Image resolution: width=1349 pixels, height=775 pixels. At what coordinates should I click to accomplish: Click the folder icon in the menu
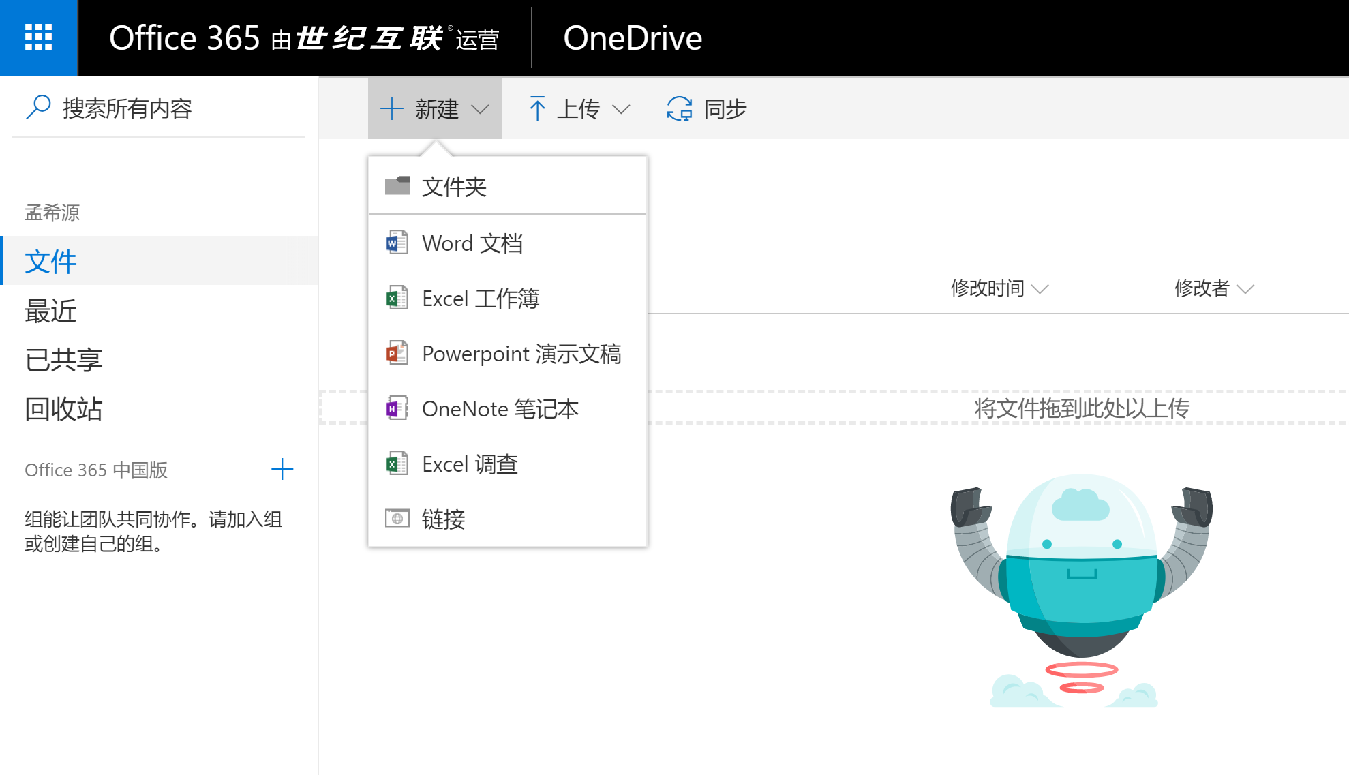(x=397, y=185)
